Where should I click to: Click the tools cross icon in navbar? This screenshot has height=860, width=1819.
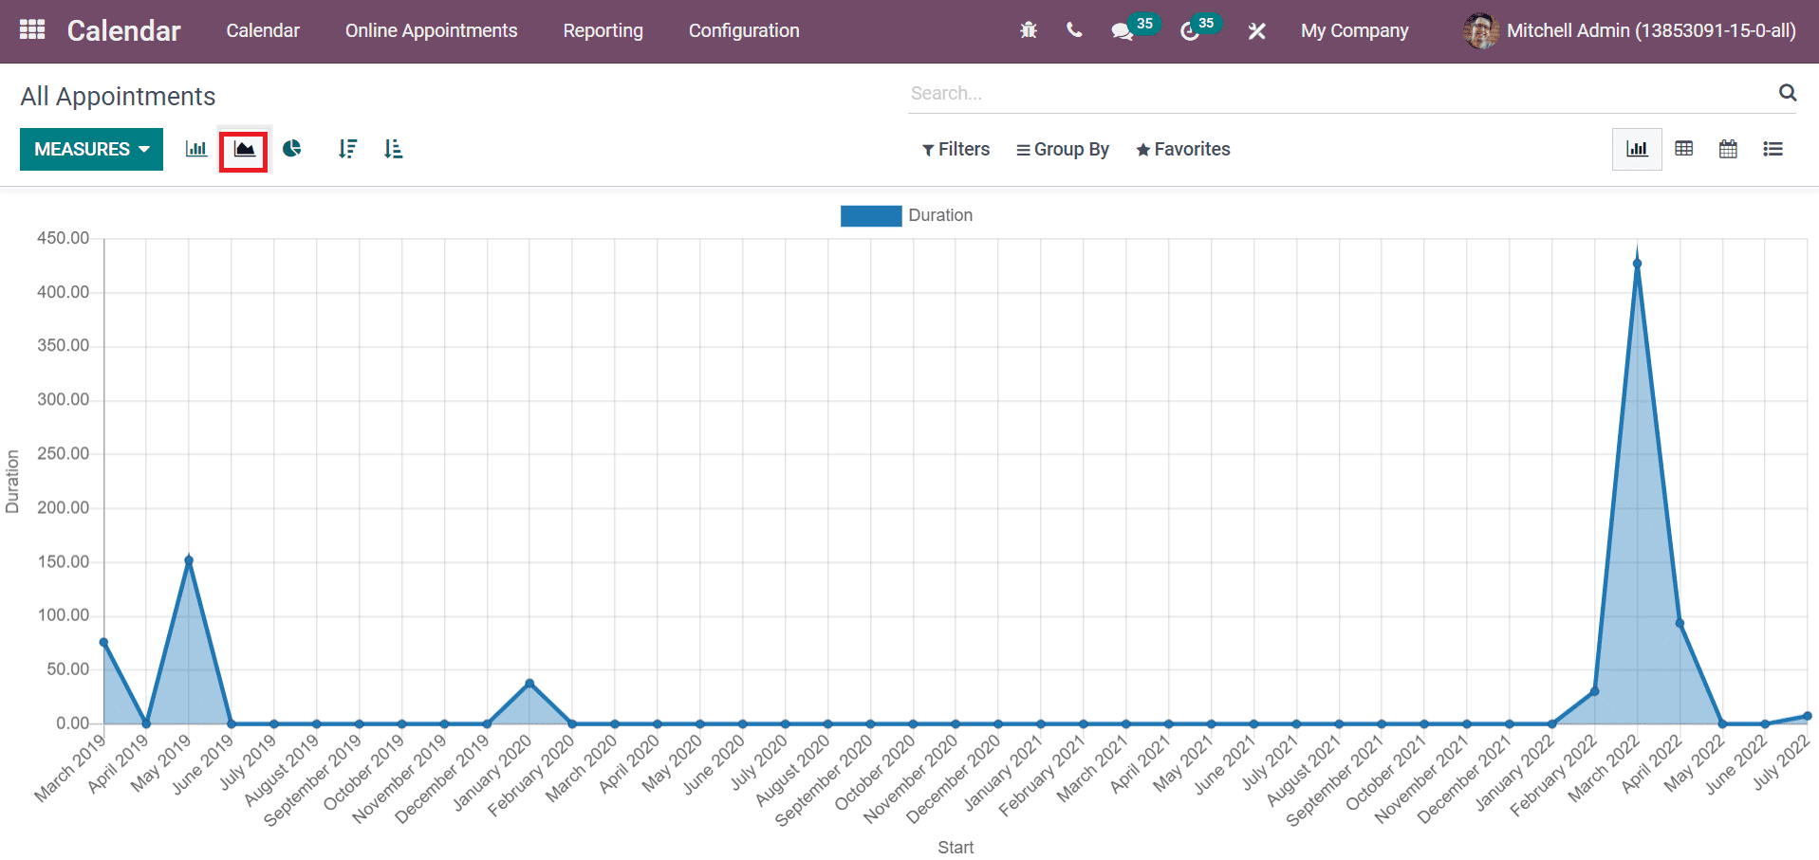[x=1256, y=31]
